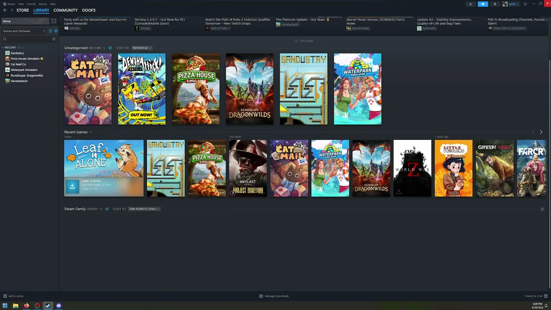
Task: Open Cat Mail Co. cover in Uncategorized
Action: click(88, 89)
